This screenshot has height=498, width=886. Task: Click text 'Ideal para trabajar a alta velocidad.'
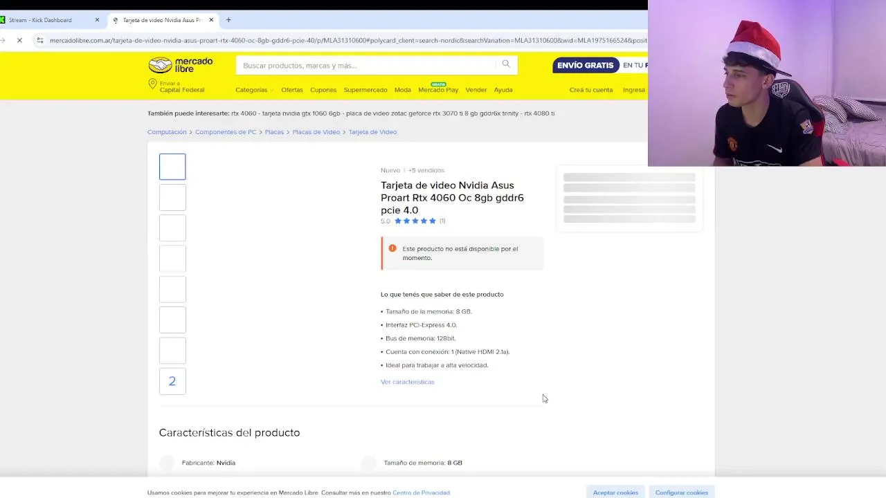[437, 365]
